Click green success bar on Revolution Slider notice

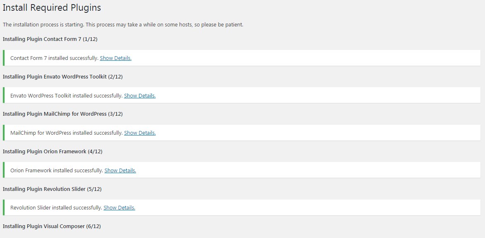pyautogui.click(x=4, y=207)
